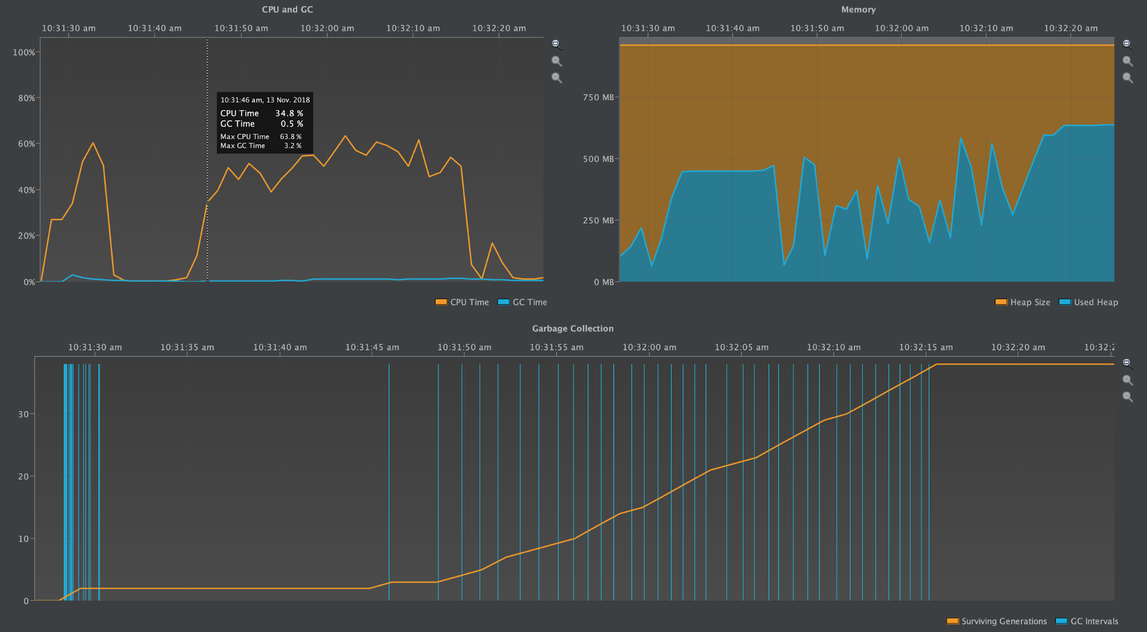Viewport: 1147px width, 632px height.
Task: Click the 500 MB y-axis label
Action: coord(598,159)
